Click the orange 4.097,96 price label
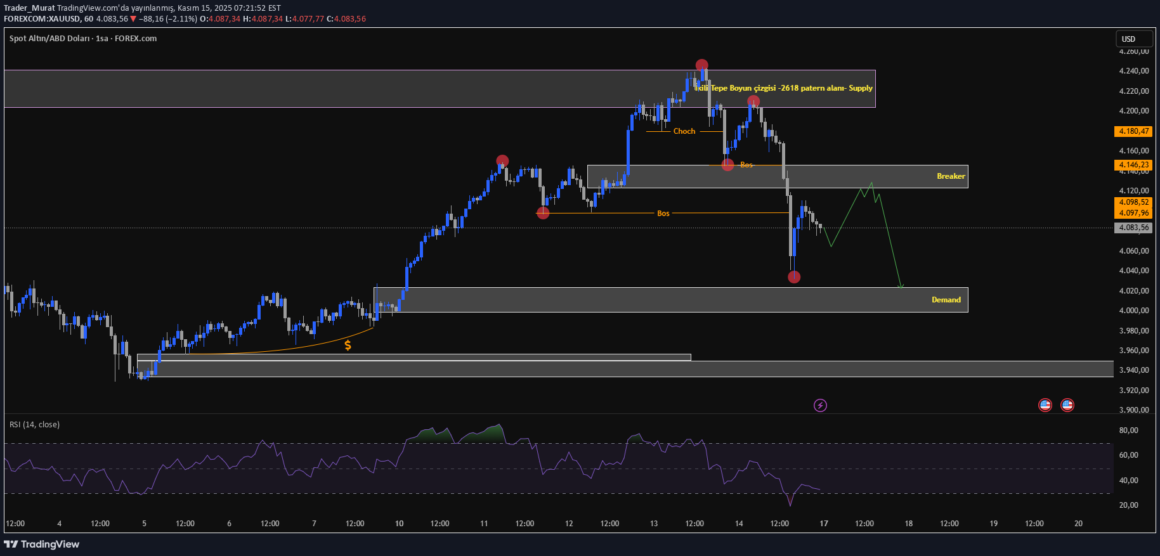 coord(1133,213)
